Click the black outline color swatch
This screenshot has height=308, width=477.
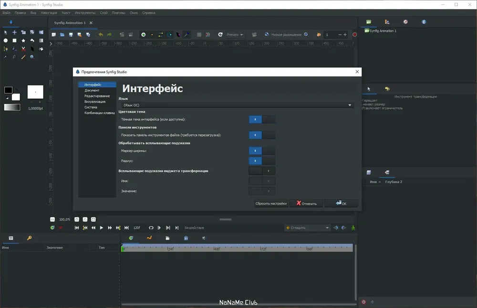(x=8, y=90)
